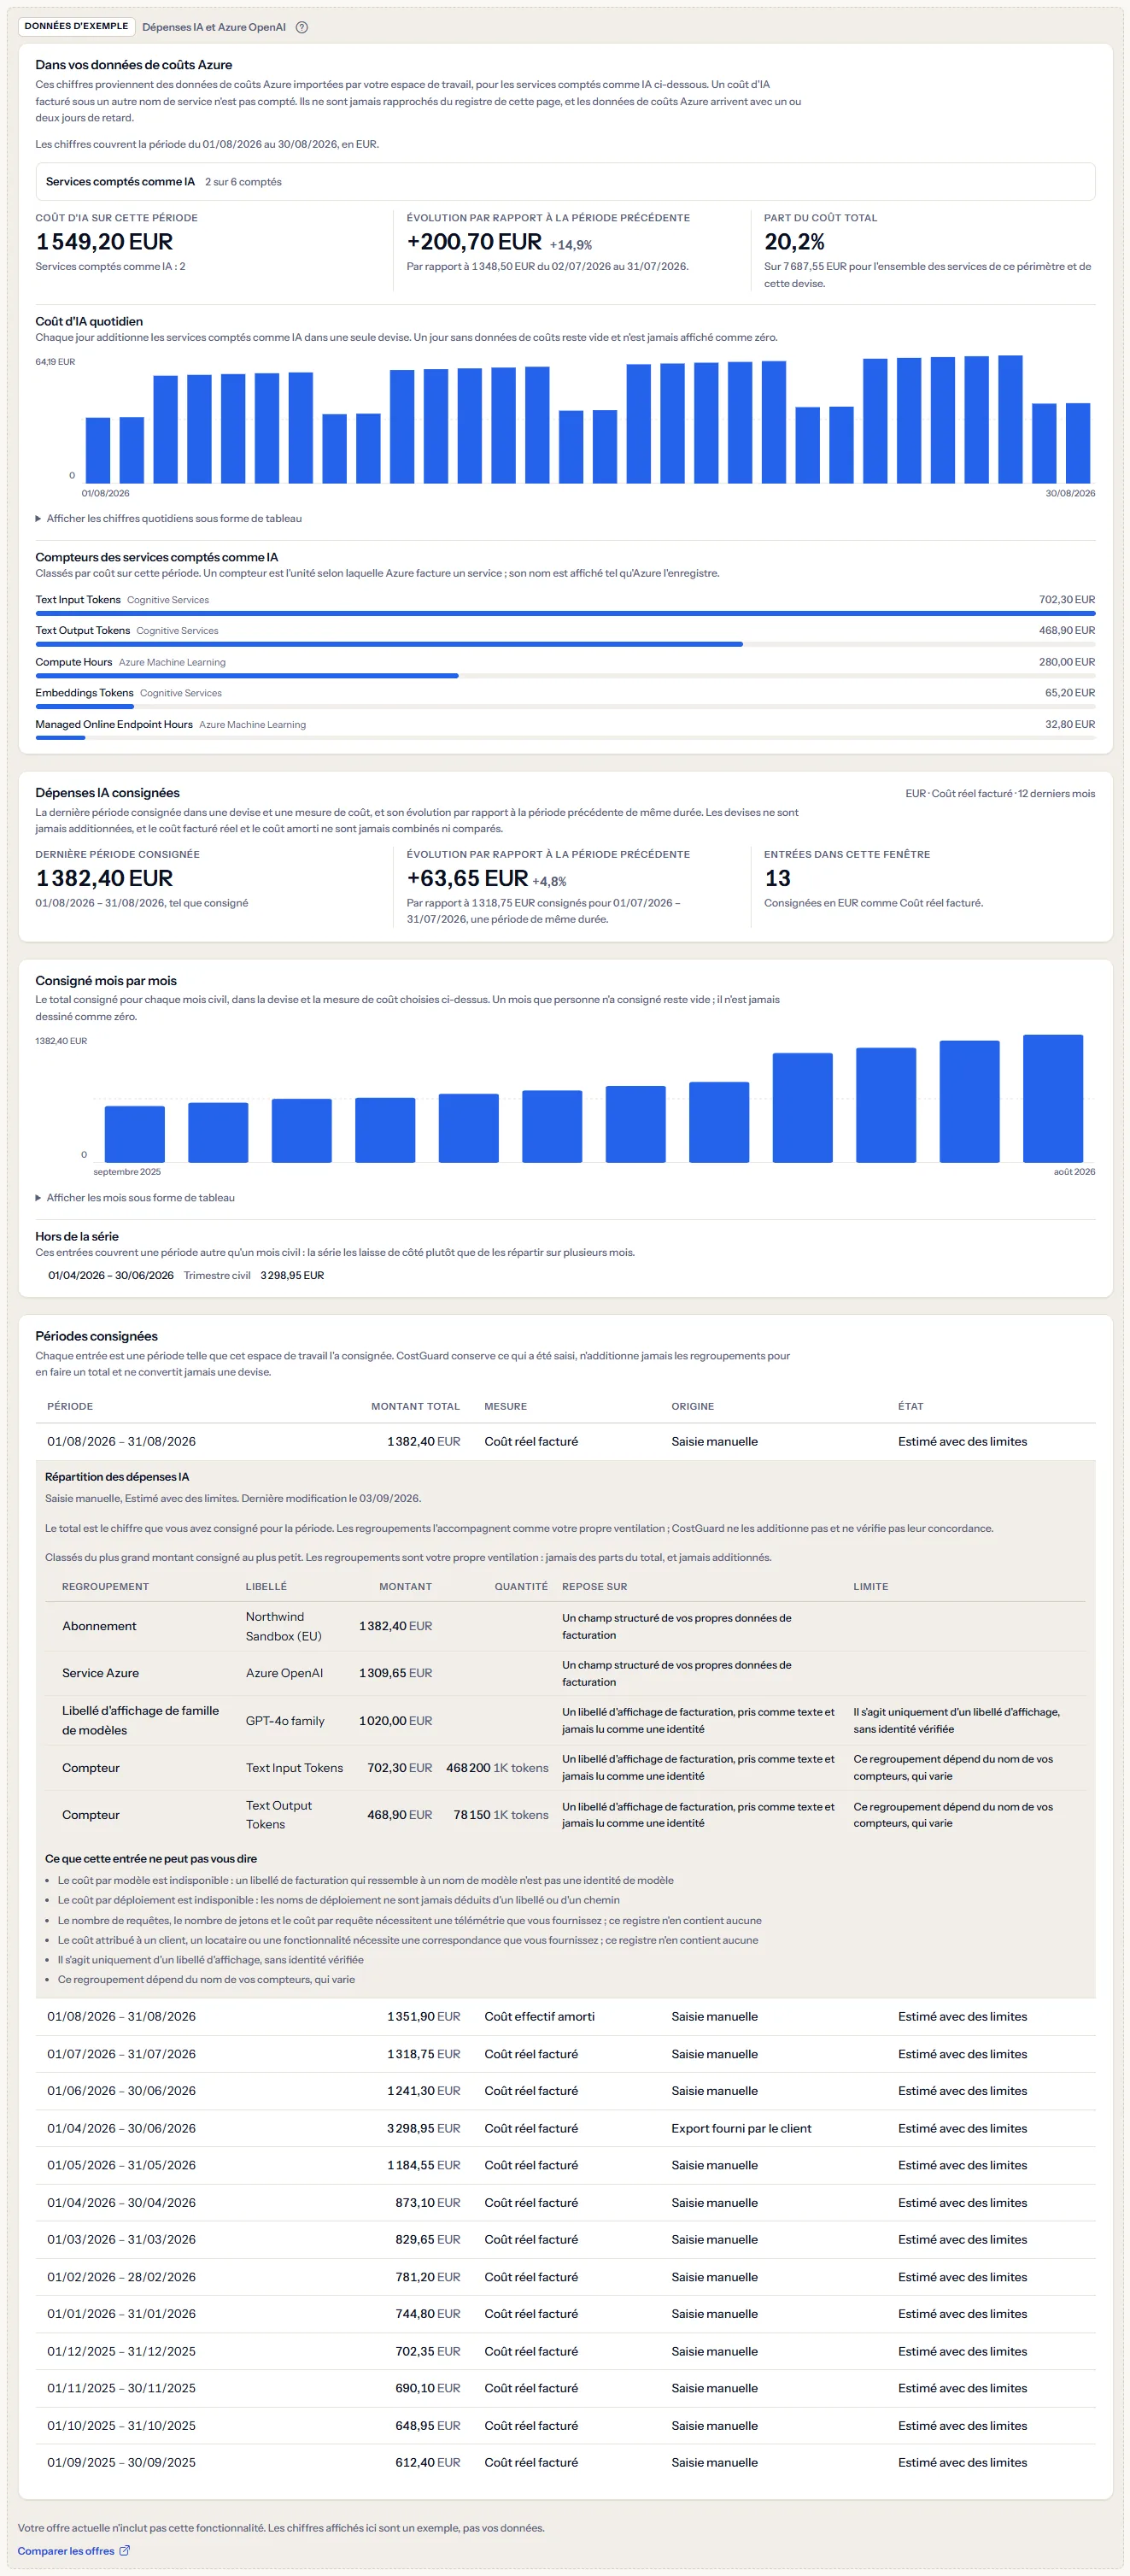Click the +63,65 EUR evolution figure
The width and height of the screenshot is (1130, 2576).
(467, 878)
